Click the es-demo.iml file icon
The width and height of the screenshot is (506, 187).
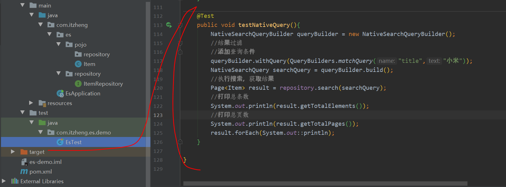(24, 162)
